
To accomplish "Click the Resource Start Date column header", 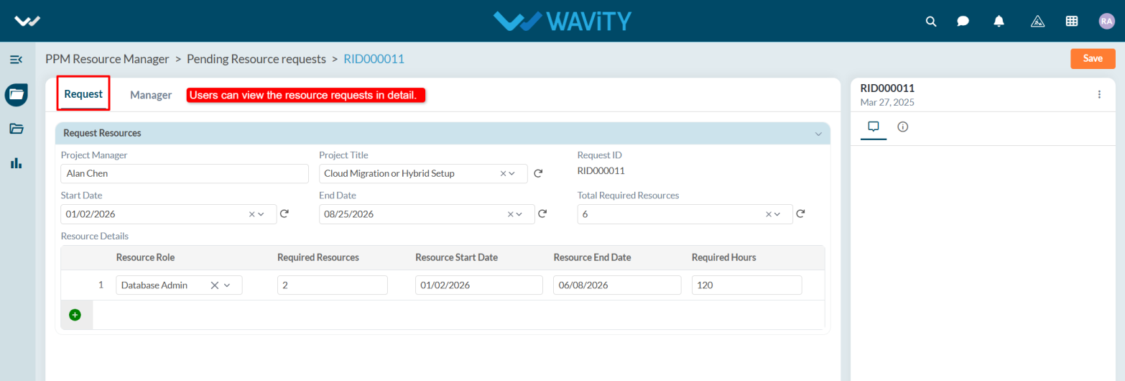I will 457,257.
